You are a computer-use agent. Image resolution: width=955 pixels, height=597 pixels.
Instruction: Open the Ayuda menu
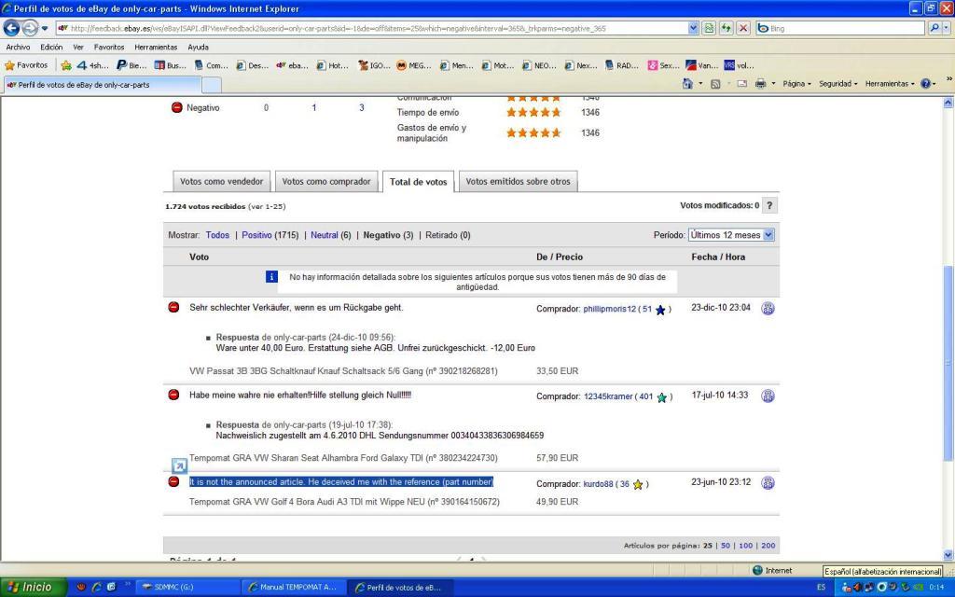point(198,47)
